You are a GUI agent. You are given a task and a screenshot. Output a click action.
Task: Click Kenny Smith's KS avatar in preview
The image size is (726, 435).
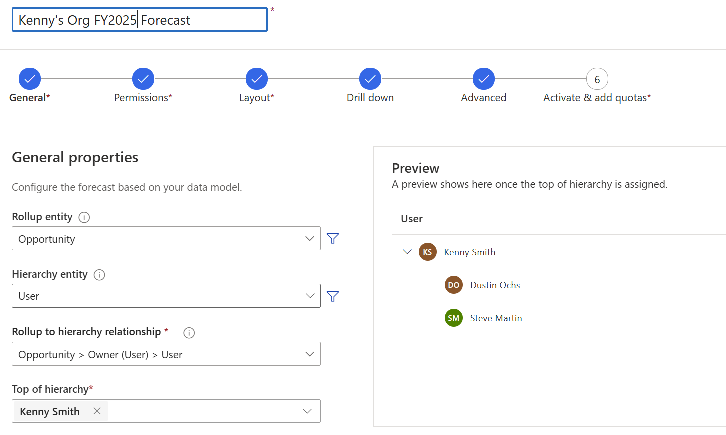click(427, 252)
